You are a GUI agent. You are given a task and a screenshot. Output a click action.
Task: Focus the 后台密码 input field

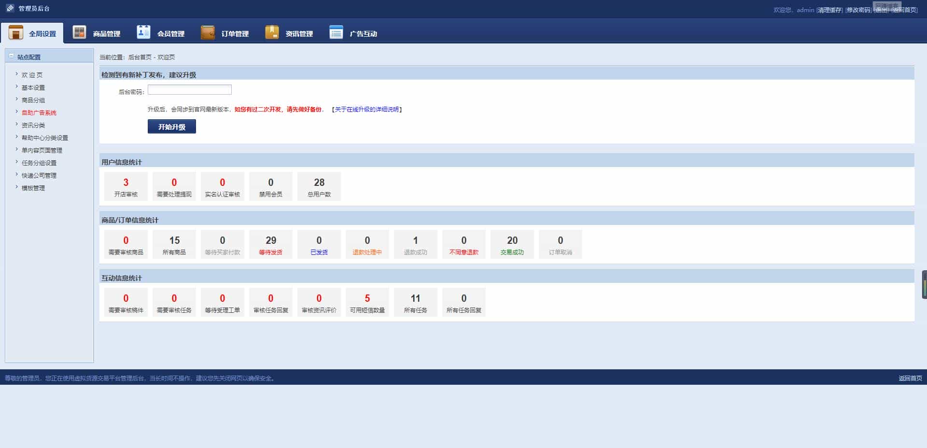point(190,90)
